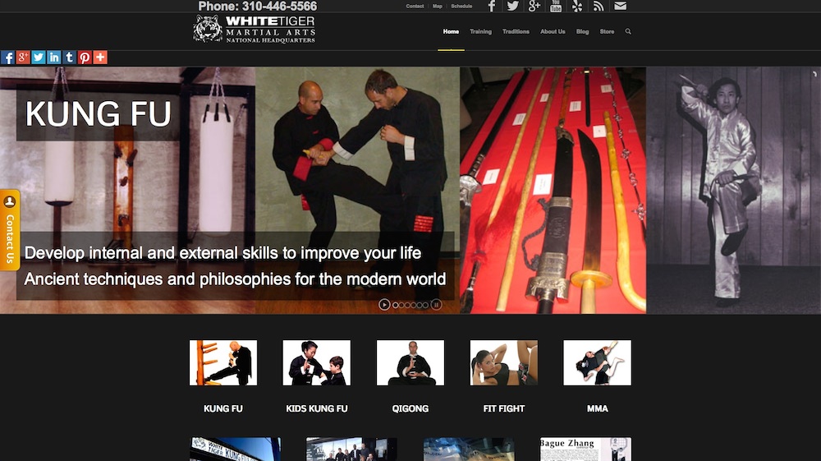Jump to the last slide indicator dot
The width and height of the screenshot is (821, 461).
point(424,305)
